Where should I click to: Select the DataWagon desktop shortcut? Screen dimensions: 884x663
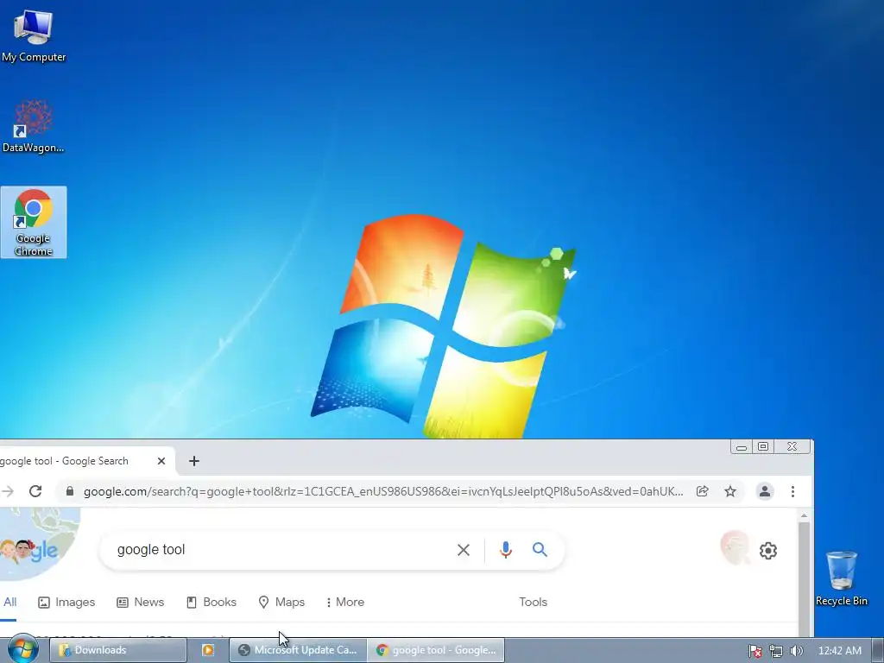click(x=34, y=126)
